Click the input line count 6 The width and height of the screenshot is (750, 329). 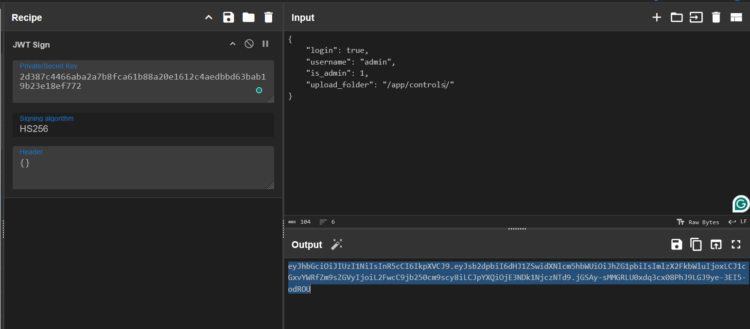point(328,222)
